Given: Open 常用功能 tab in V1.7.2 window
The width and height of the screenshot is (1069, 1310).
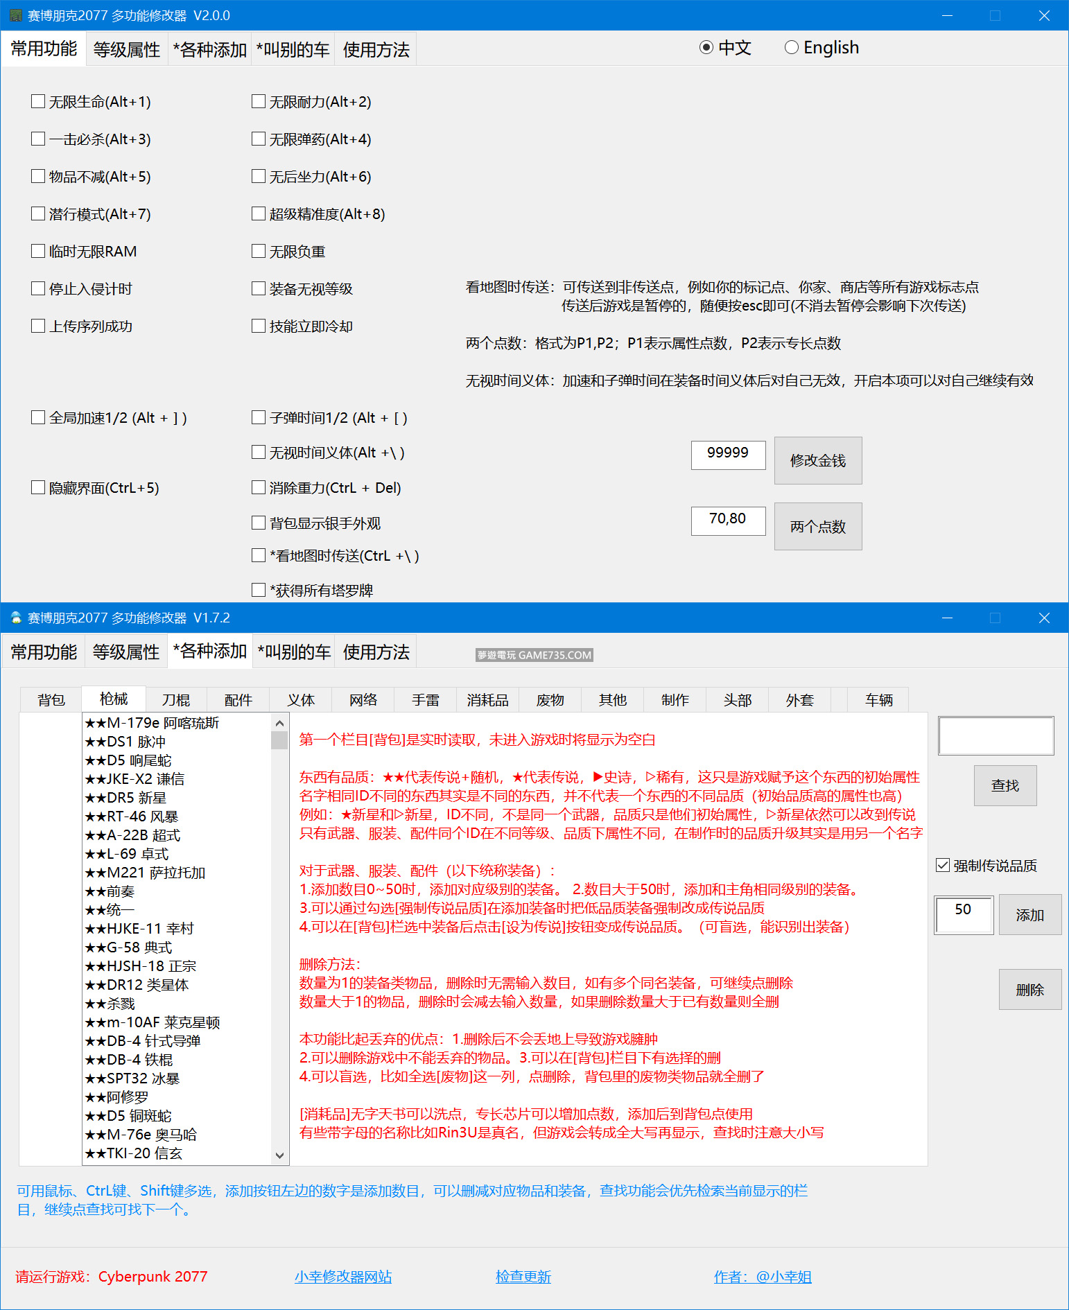Looking at the screenshot, I should [x=44, y=652].
